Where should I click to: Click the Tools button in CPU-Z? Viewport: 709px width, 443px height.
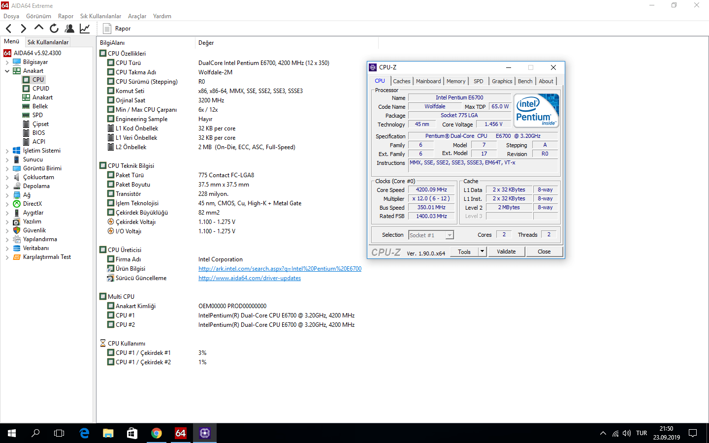464,252
